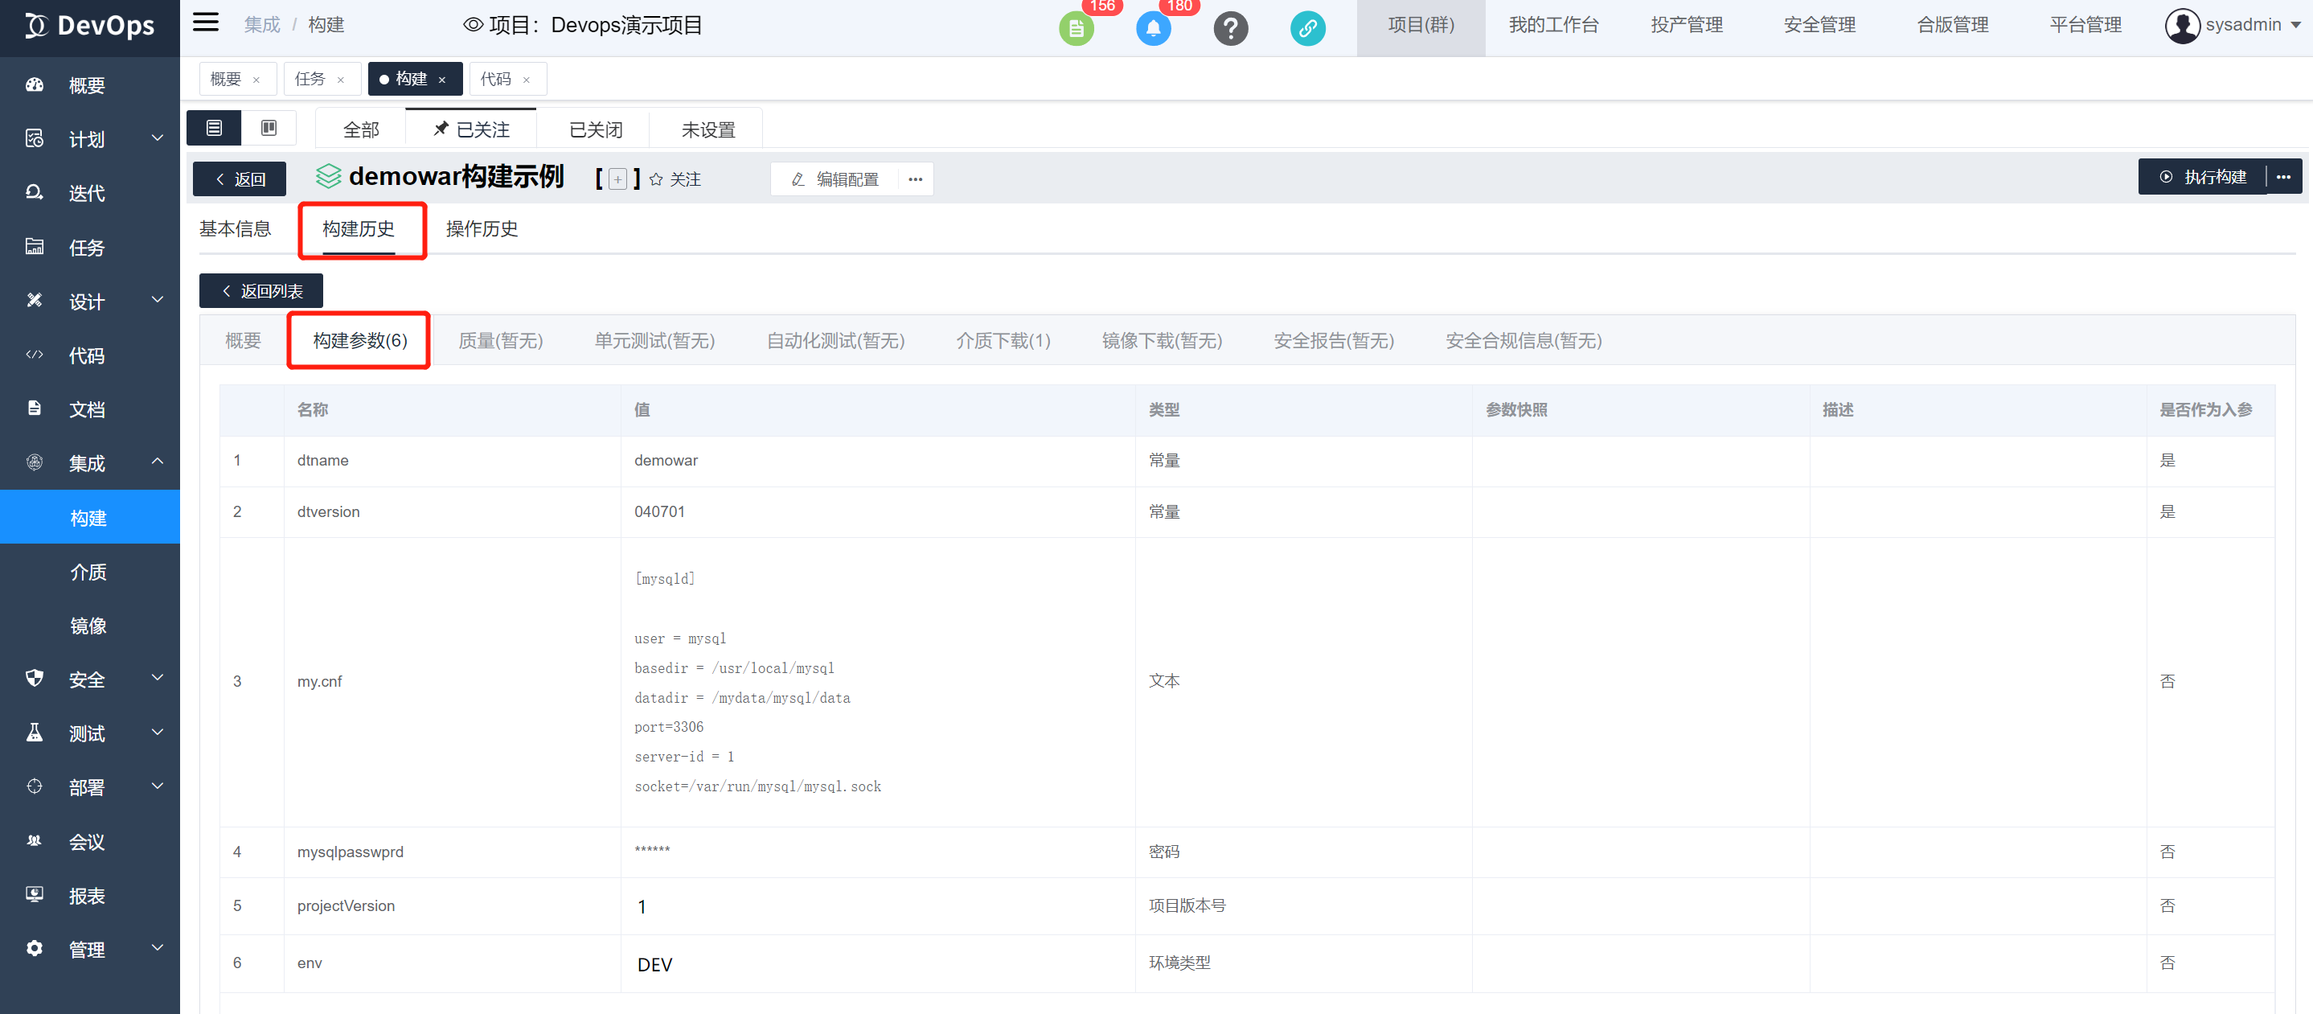The height and width of the screenshot is (1014, 2313).
Task: Toggle the eye icon by project name
Action: point(474,25)
